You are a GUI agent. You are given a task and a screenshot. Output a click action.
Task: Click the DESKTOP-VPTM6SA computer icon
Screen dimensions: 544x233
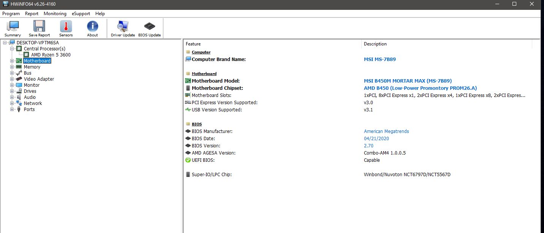pos(12,42)
